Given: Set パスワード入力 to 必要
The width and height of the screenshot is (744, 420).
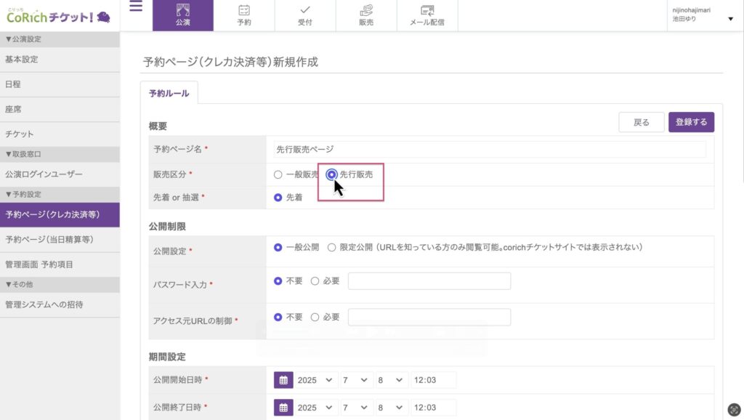Looking at the screenshot, I should 315,281.
